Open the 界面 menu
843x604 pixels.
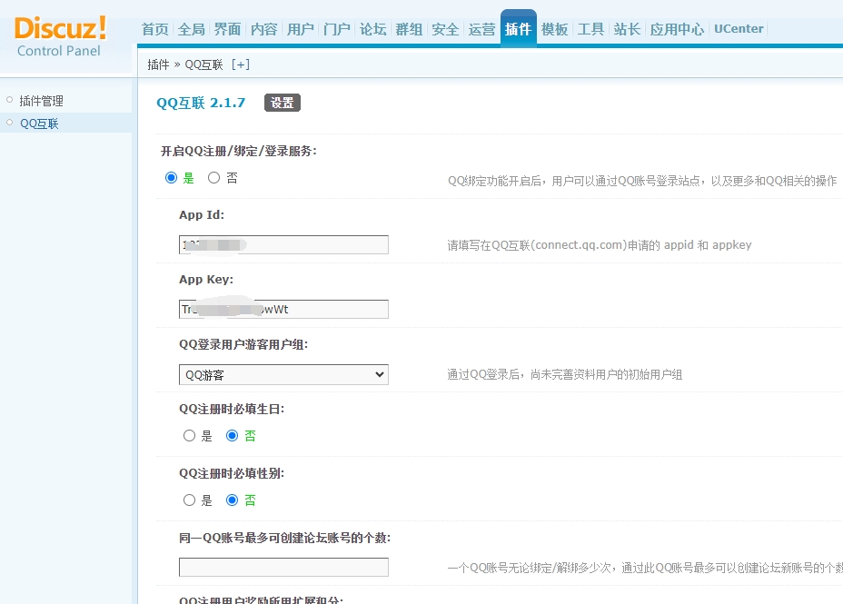click(x=227, y=29)
